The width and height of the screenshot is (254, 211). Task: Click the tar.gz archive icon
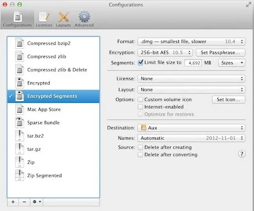tap(20, 149)
